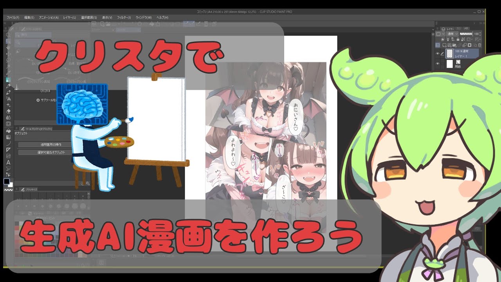Click the paper icon on 用紙 layer
Image resolution: width=501 pixels, height=282 pixels.
coord(458,62)
